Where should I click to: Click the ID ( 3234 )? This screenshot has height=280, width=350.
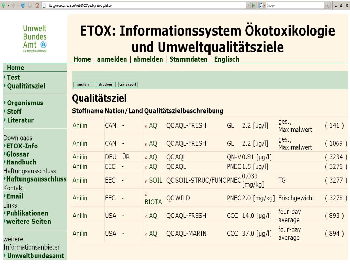pyautogui.click(x=336, y=157)
